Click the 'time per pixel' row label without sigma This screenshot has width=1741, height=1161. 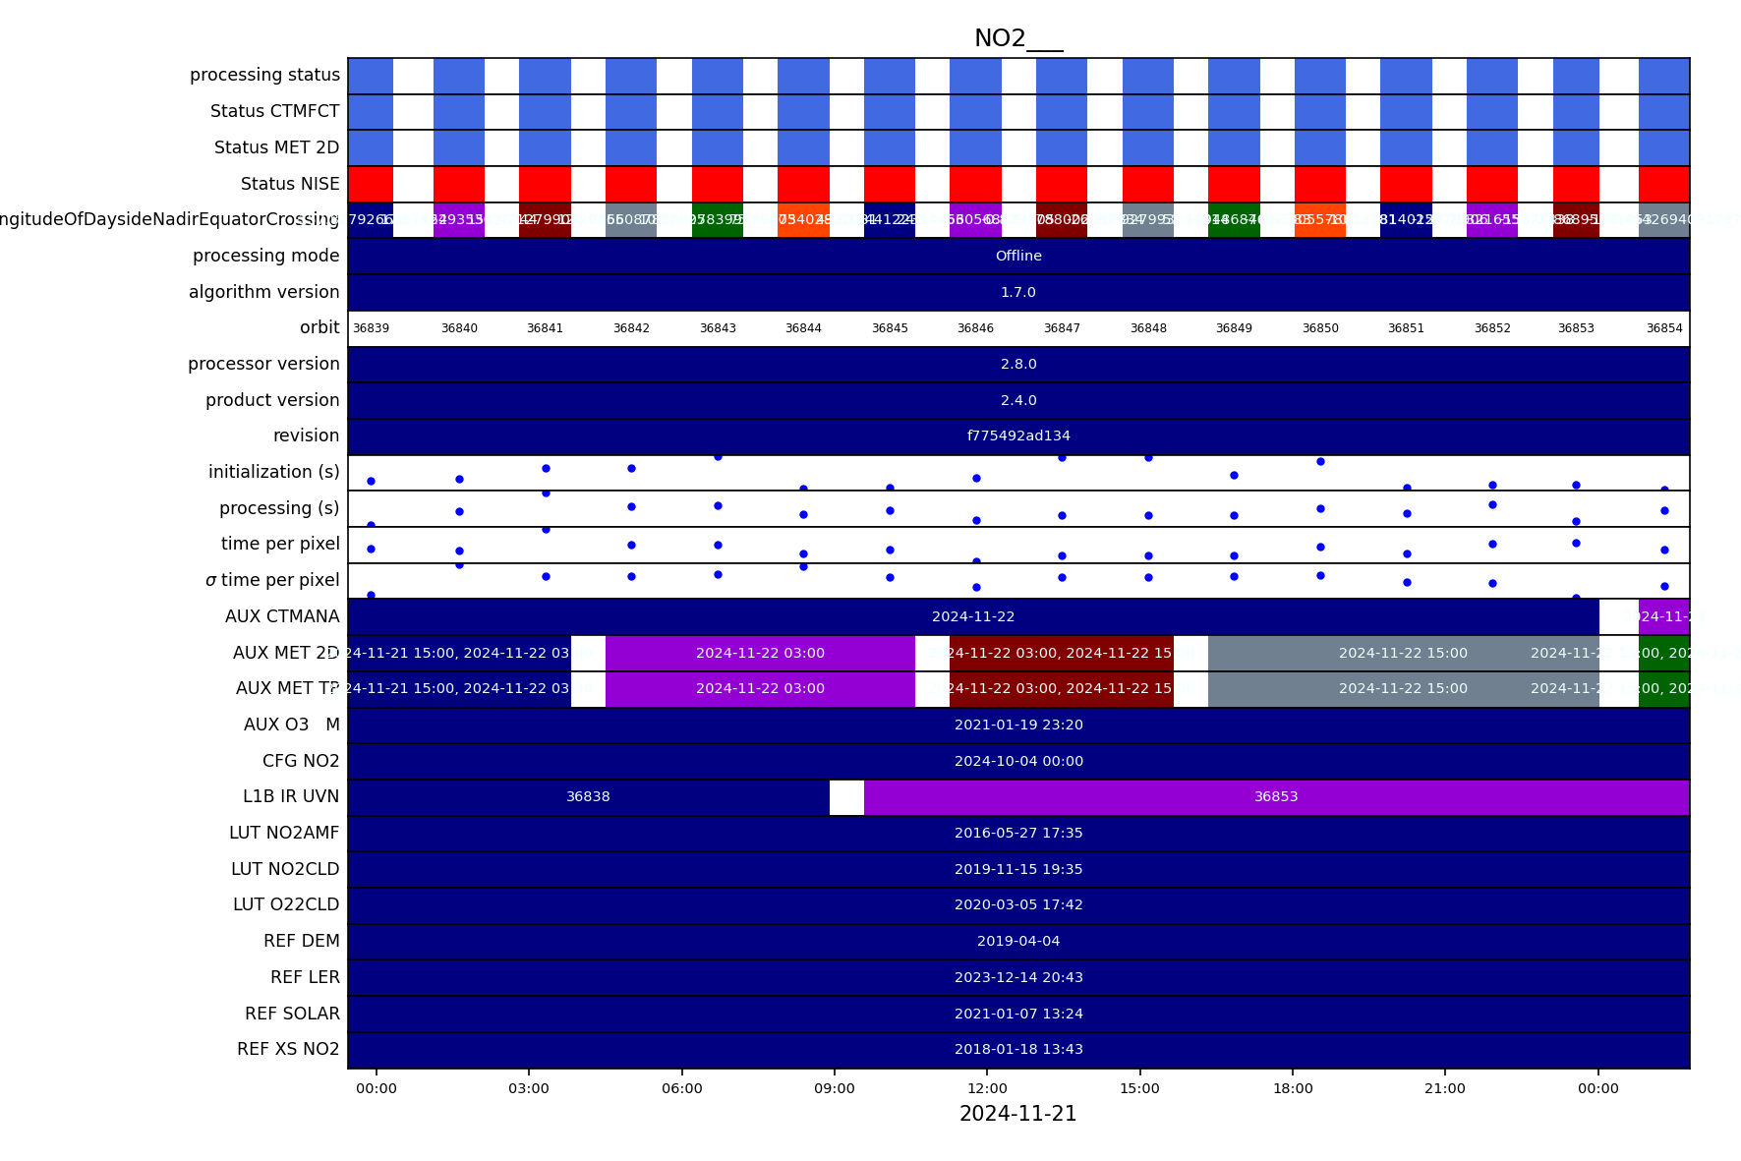(x=280, y=544)
